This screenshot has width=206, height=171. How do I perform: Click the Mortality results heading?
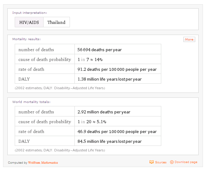click(x=26, y=39)
